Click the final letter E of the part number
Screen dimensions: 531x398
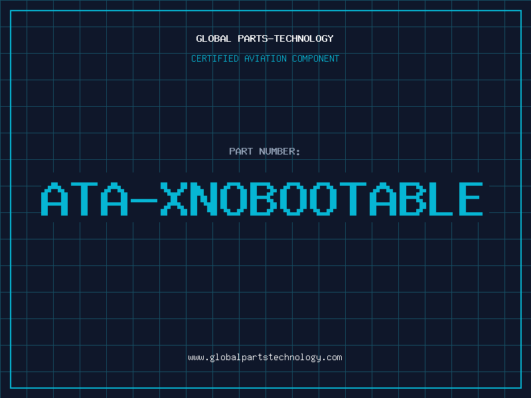click(x=468, y=199)
